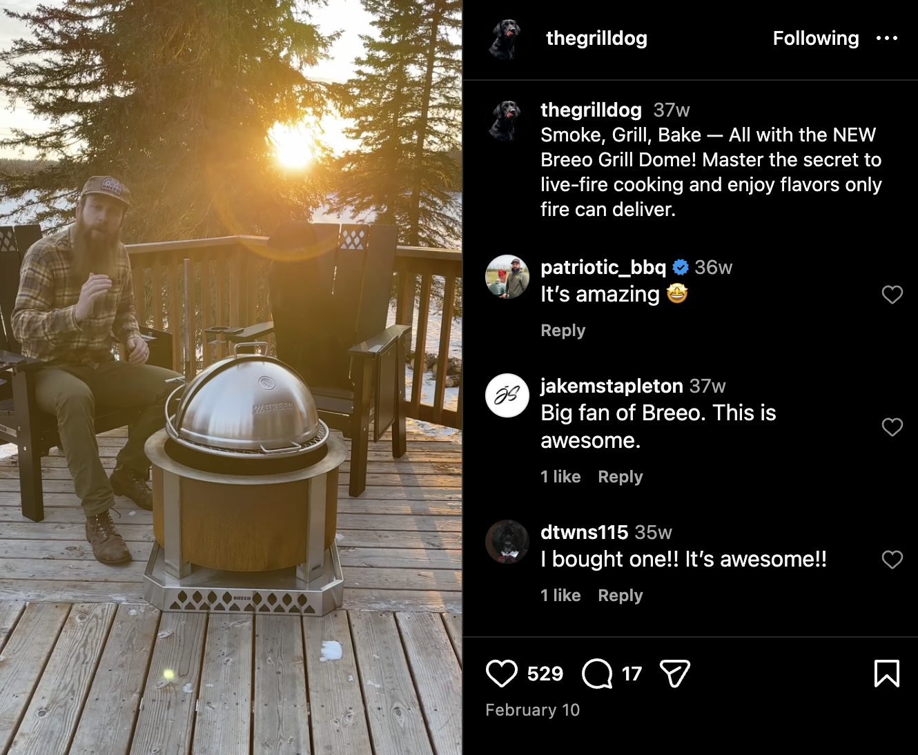Image resolution: width=918 pixels, height=755 pixels.
Task: Open jakemstapleton's profile picture
Action: (x=507, y=395)
